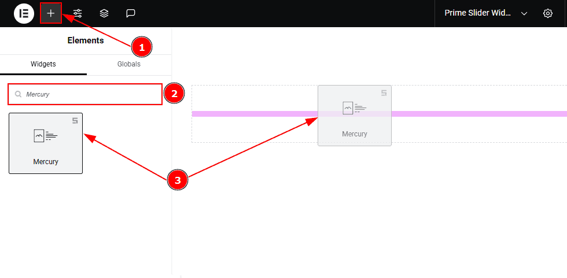Click Prime Slider badge on panel Mercury widget
Screen dimensions: 567x278
[x=75, y=121]
